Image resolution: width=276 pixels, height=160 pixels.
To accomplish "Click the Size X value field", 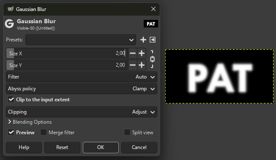I will coord(120,53).
